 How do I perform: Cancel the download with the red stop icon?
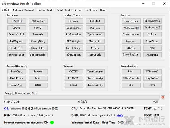click(x=163, y=97)
